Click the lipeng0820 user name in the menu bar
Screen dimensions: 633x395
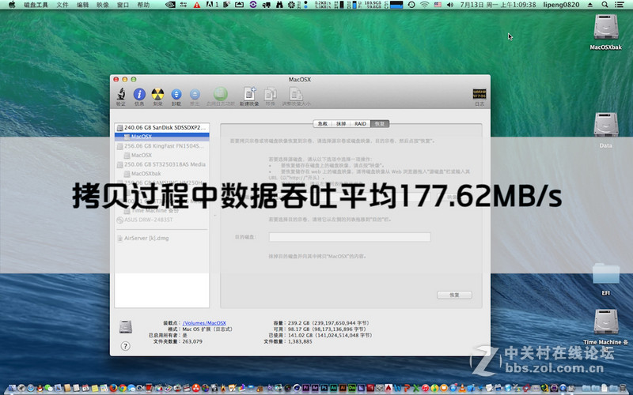tap(561, 5)
